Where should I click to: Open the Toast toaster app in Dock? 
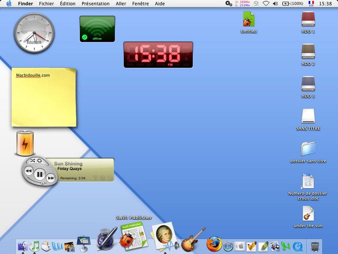(x=46, y=246)
